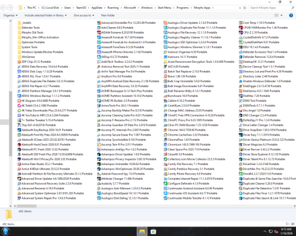Click the 4K Video Downloader Plus icon
Image resolution: width=296 pixels, height=236 pixels.
coord(19,111)
